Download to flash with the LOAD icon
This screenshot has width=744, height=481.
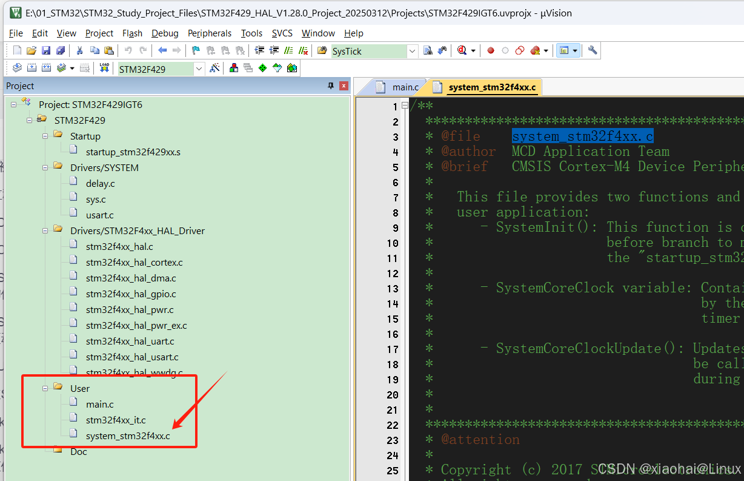tap(104, 68)
